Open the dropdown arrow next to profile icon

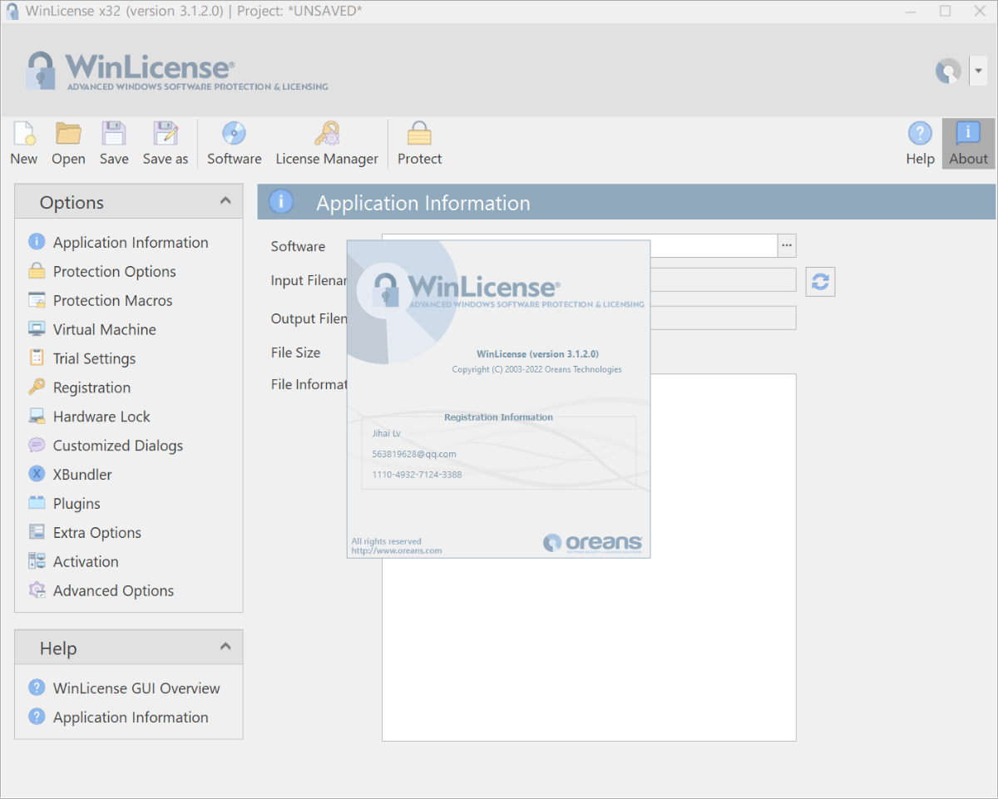[979, 72]
